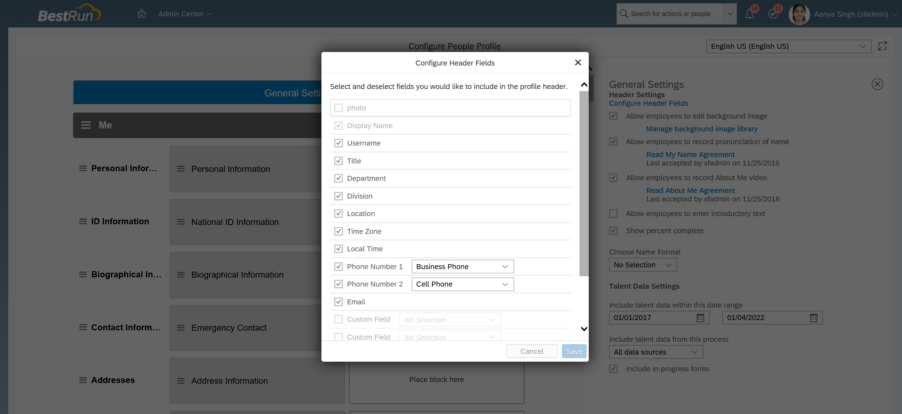Open the end date calendar icon
The height and width of the screenshot is (414, 902).
[x=814, y=318]
